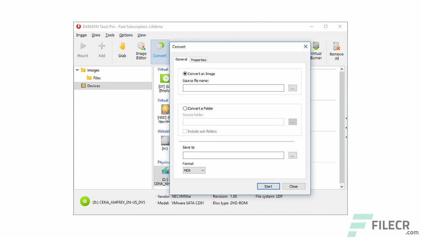Open the Format dropdown showing MDX

pyautogui.click(x=193, y=170)
